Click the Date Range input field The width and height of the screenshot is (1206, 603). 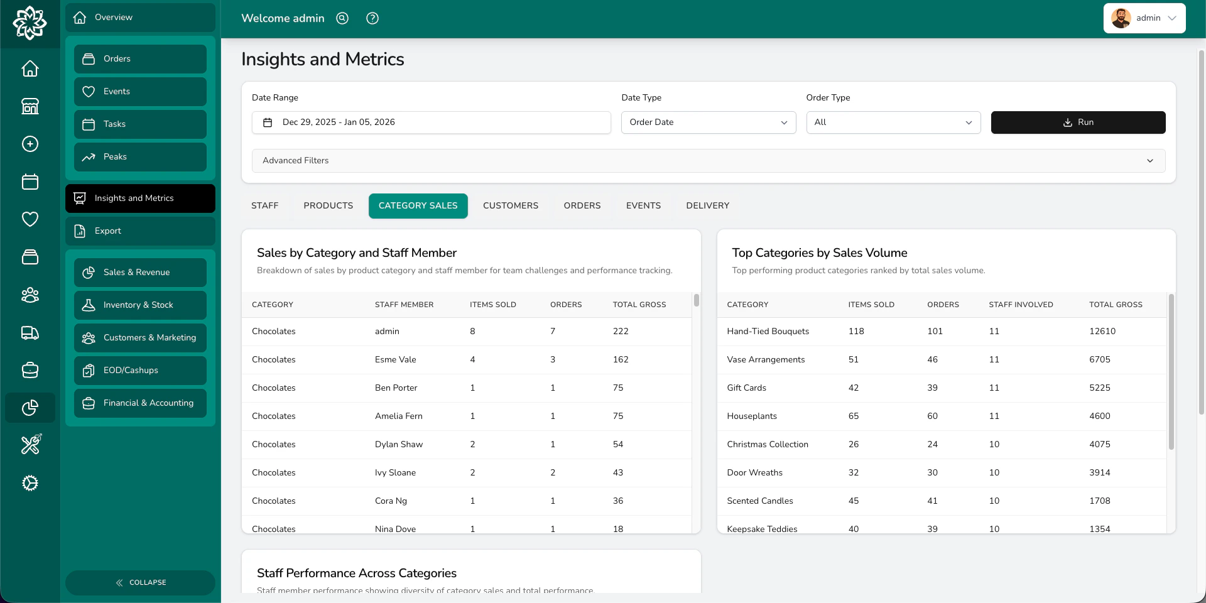(x=431, y=122)
